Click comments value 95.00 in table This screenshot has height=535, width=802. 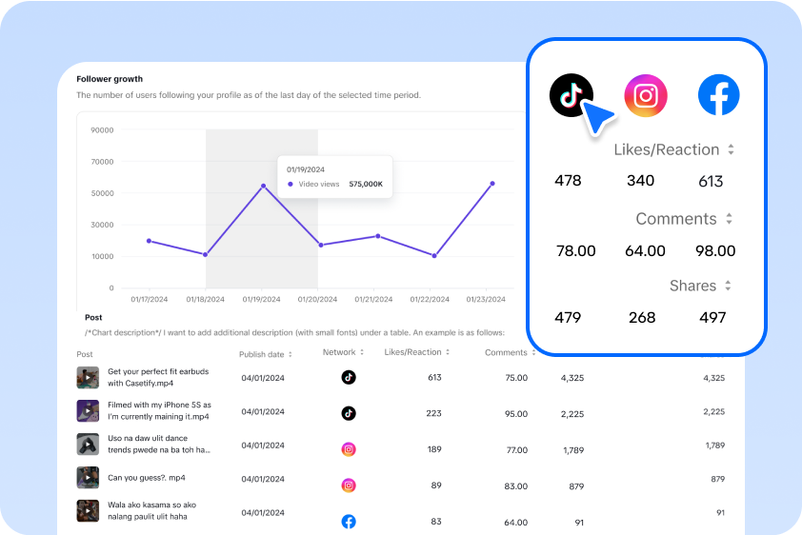tap(516, 414)
